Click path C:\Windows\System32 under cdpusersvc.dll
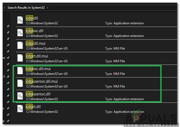Image resolution: width=180 pixels, height=127 pixels. [42, 99]
